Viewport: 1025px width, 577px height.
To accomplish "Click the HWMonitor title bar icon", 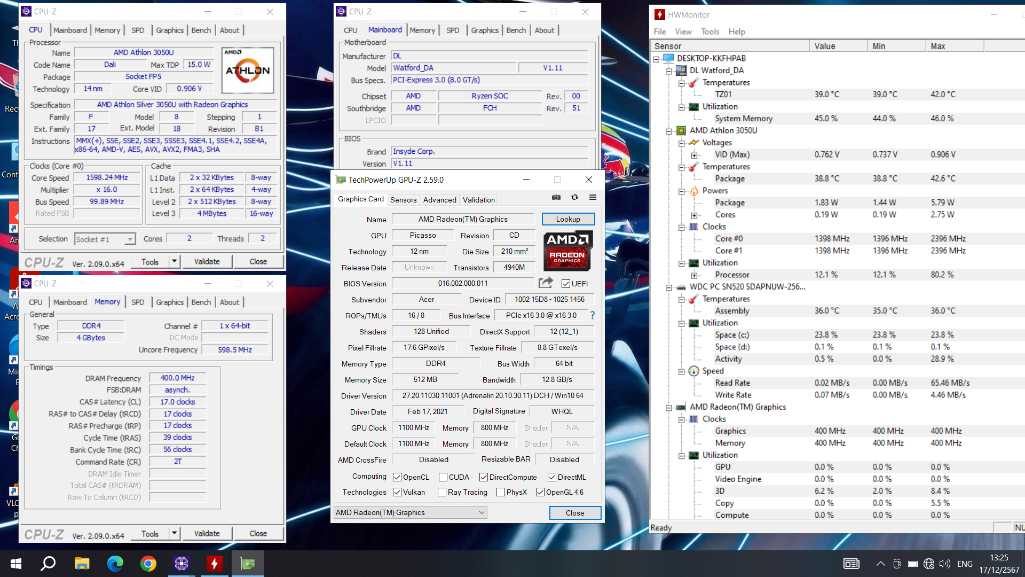I will click(x=660, y=15).
